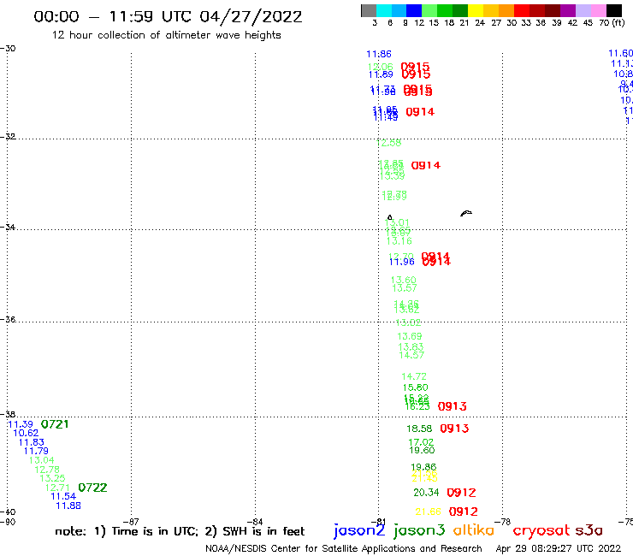
Task: Click the dark blue swatch in the color bar
Action: click(x=414, y=10)
